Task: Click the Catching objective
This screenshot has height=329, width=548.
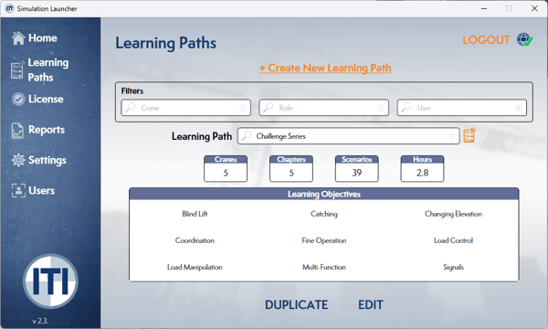Action: click(x=324, y=214)
